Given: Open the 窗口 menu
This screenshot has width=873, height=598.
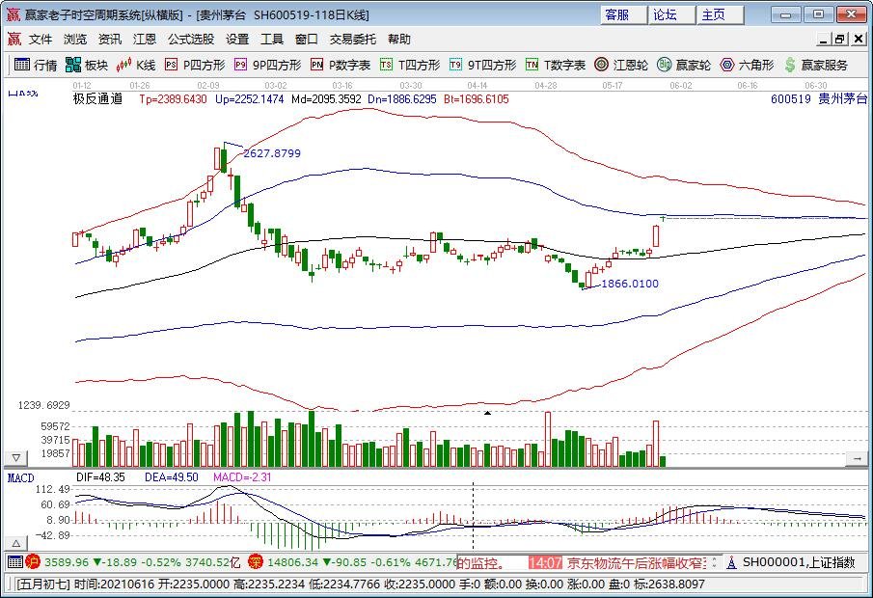Looking at the screenshot, I should click(x=306, y=39).
